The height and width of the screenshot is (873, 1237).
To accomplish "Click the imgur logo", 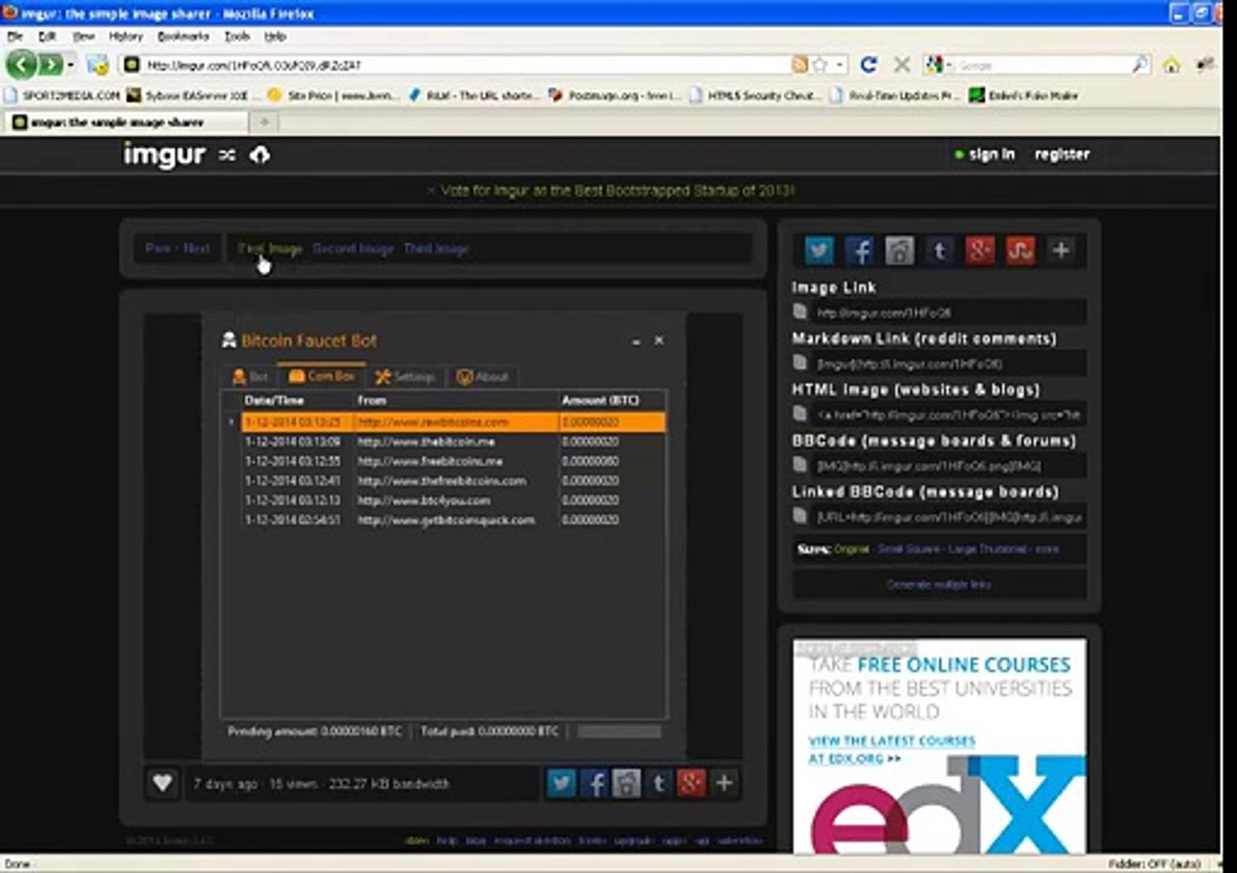I will [164, 154].
